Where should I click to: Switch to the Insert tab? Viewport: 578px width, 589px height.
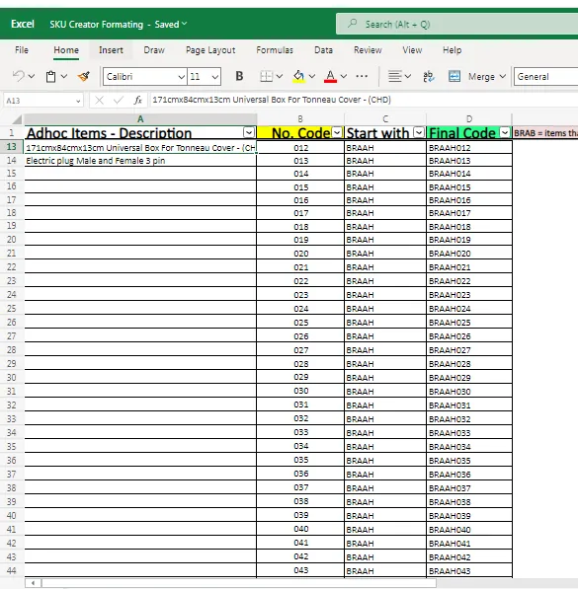(111, 50)
